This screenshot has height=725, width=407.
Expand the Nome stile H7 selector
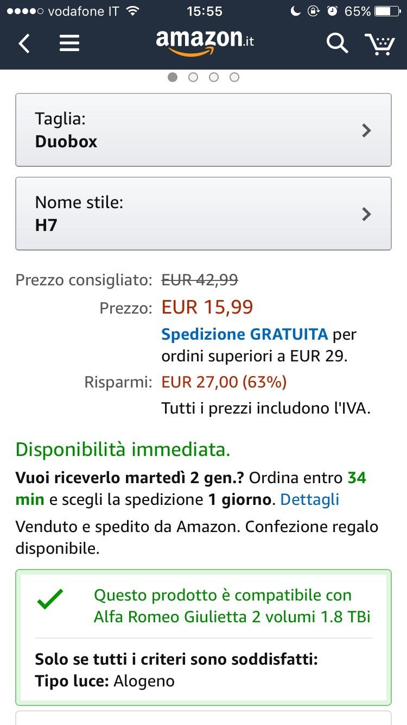(x=203, y=214)
